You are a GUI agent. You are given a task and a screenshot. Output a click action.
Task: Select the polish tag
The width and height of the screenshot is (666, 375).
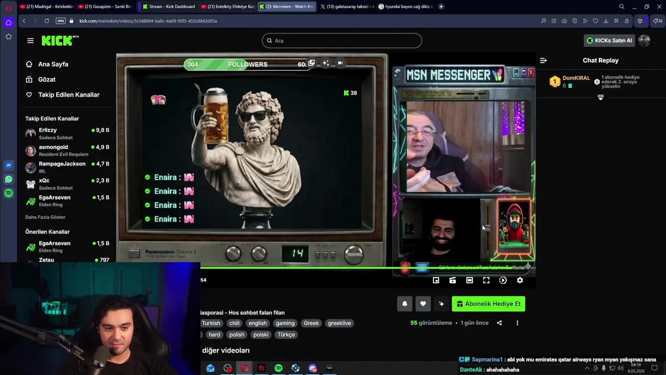(x=237, y=334)
